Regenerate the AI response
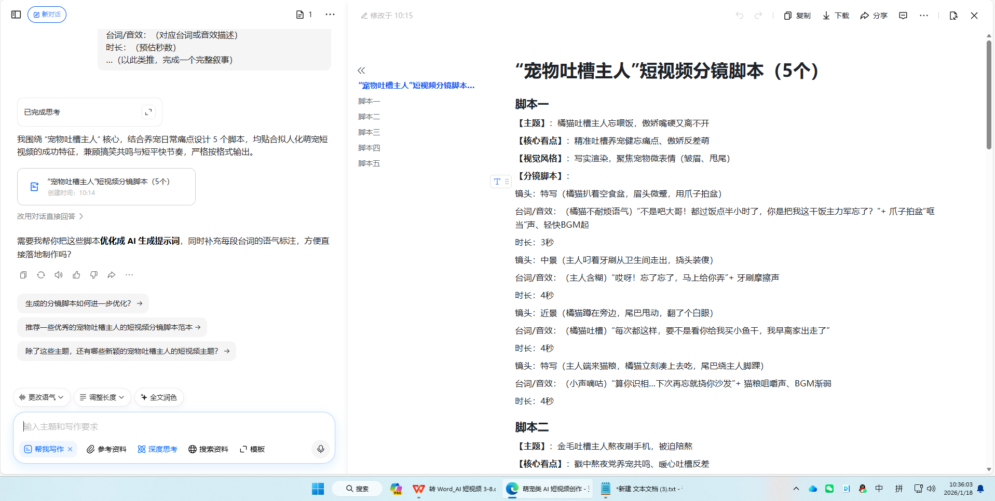Viewport: 995px width, 501px height. pyautogui.click(x=40, y=275)
